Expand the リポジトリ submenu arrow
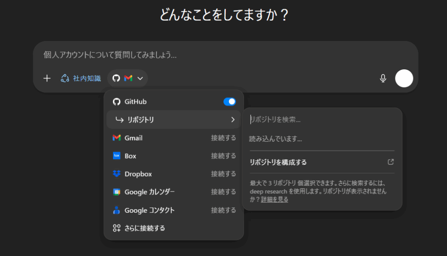 pyautogui.click(x=233, y=119)
